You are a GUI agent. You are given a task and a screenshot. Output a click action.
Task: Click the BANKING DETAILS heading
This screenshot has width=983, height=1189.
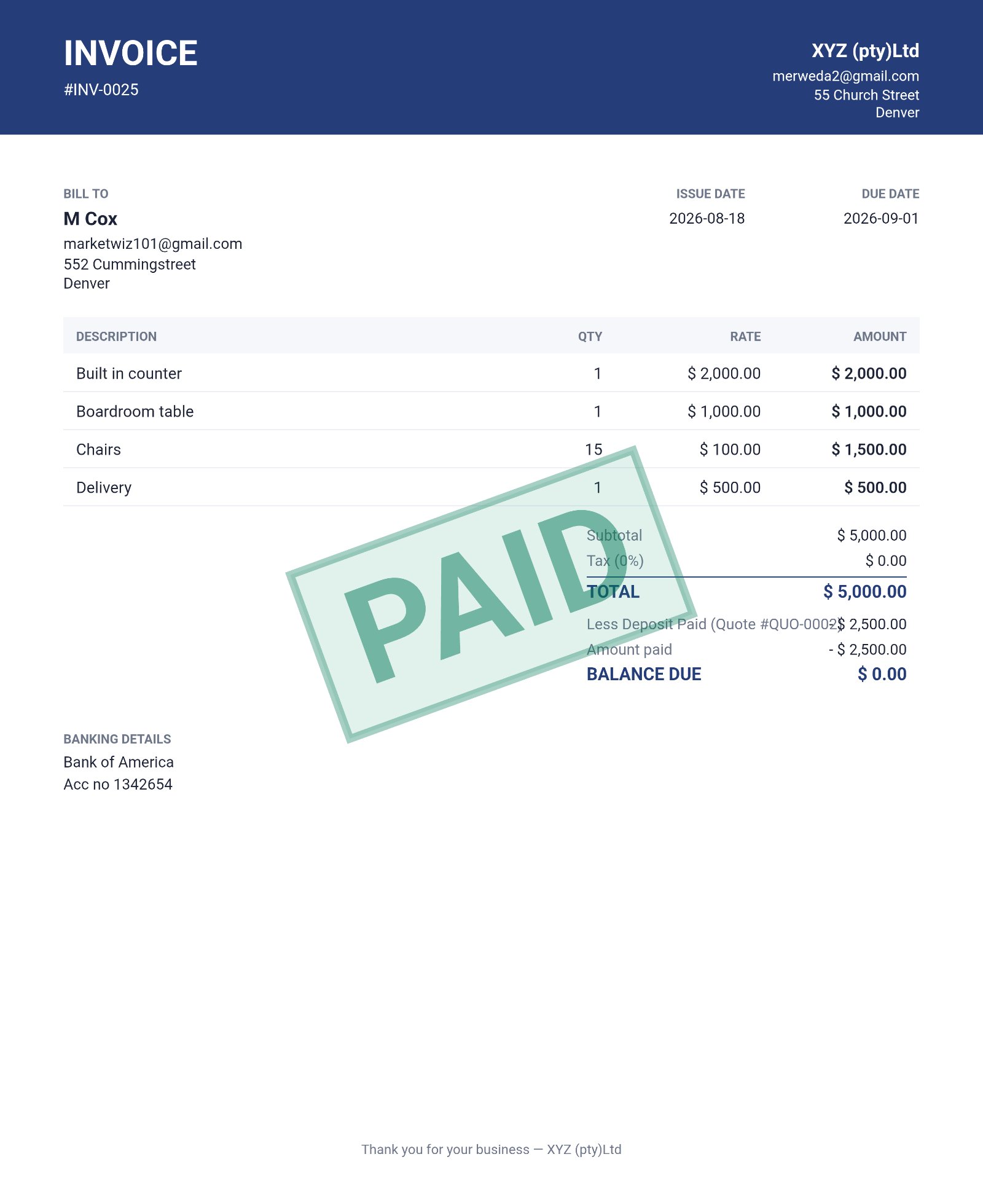pyautogui.click(x=117, y=739)
